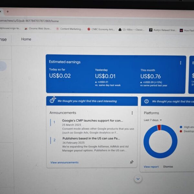Click the 26 February 2025 announcement date

tap(73, 143)
